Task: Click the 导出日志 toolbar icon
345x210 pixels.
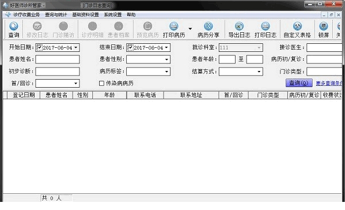Action: [239, 26]
